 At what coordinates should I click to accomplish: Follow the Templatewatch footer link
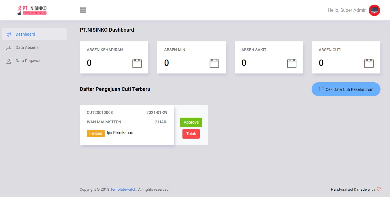(123, 190)
